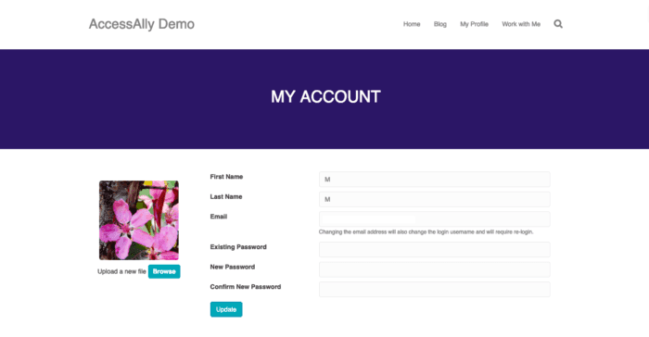Visit the Work with Me page
This screenshot has height=337, width=649.
[521, 24]
